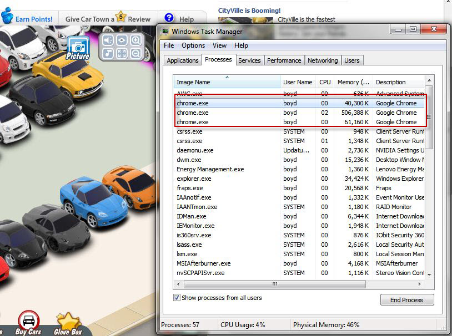452x336 pixels.
Task: Sort by the Image Name column header
Action: (x=227, y=82)
